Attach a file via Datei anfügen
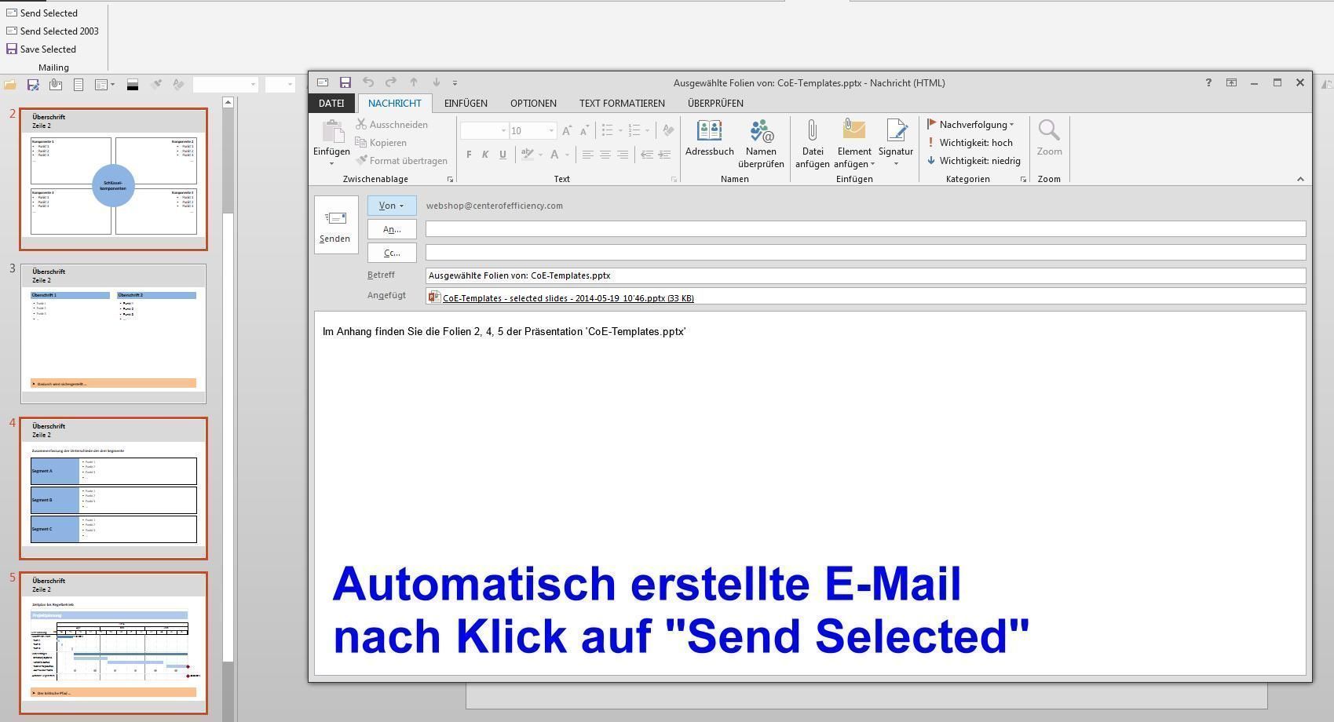Image resolution: width=1334 pixels, height=722 pixels. point(812,144)
